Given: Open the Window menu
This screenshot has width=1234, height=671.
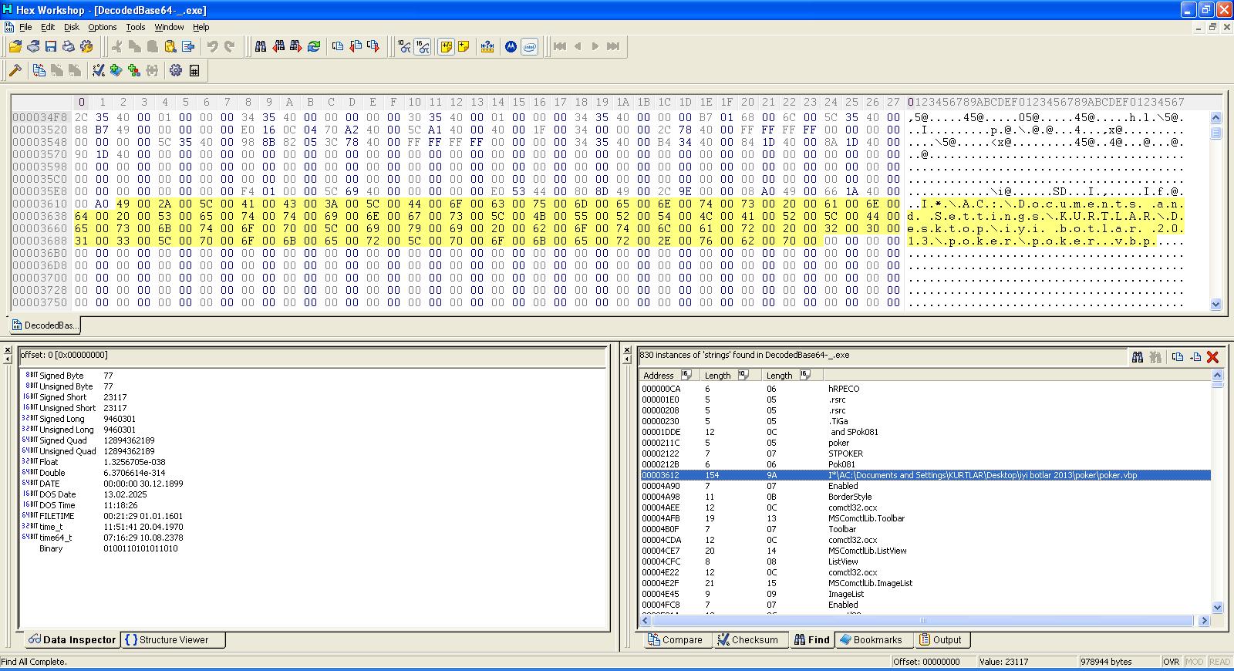Looking at the screenshot, I should pyautogui.click(x=169, y=27).
